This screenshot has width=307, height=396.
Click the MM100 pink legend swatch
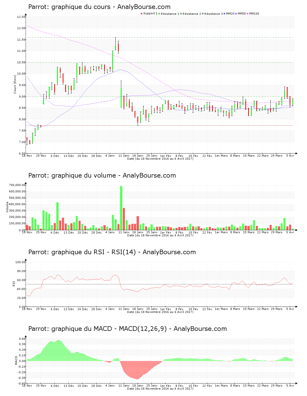(x=247, y=14)
